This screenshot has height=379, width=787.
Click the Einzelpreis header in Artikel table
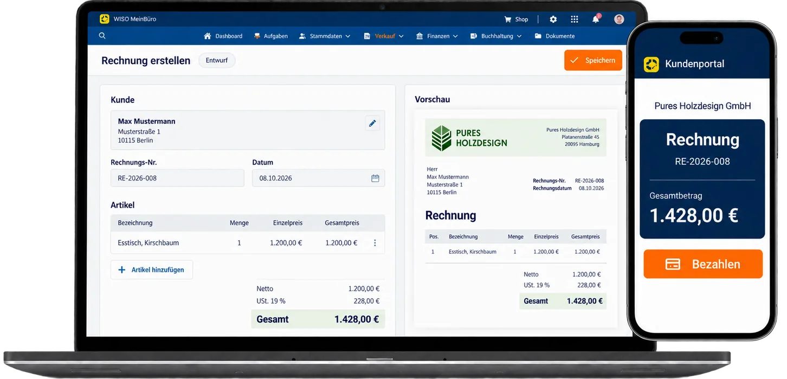pyautogui.click(x=288, y=223)
